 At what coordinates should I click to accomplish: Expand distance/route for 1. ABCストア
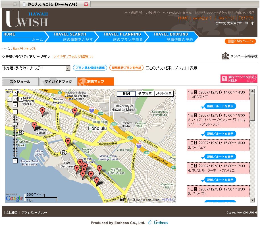coord(220,106)
